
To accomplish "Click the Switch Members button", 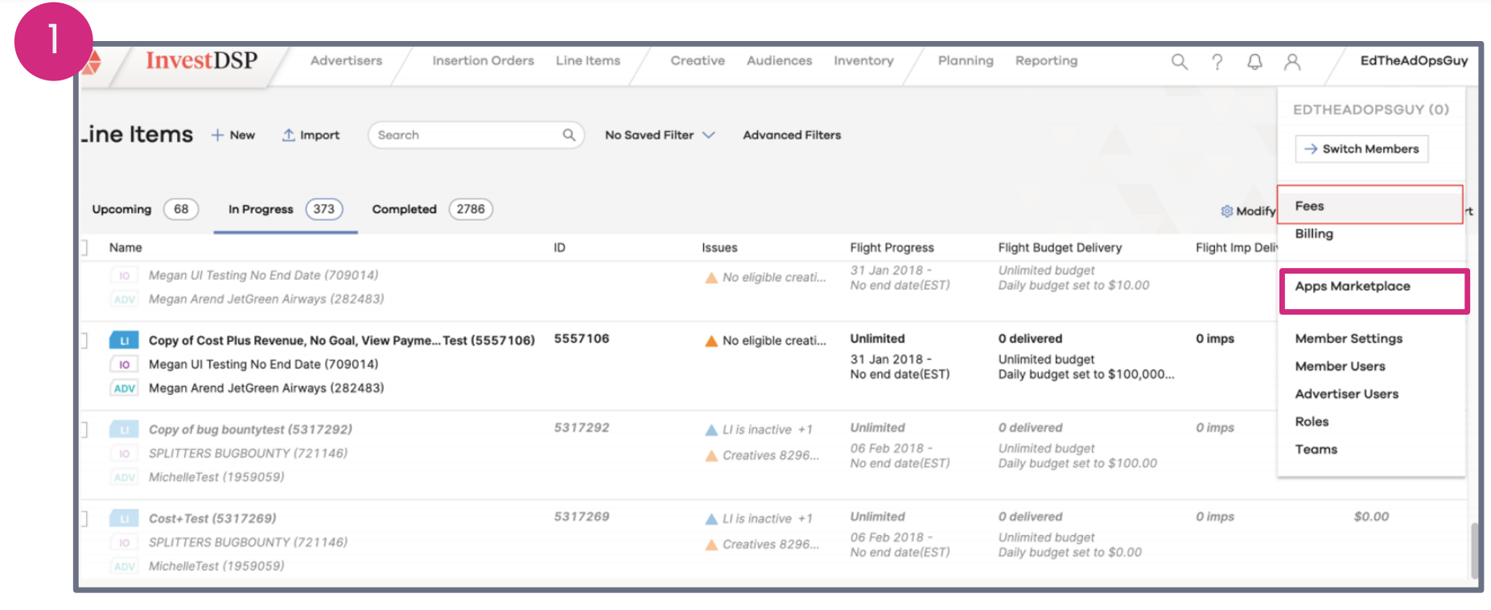I will click(x=1361, y=149).
